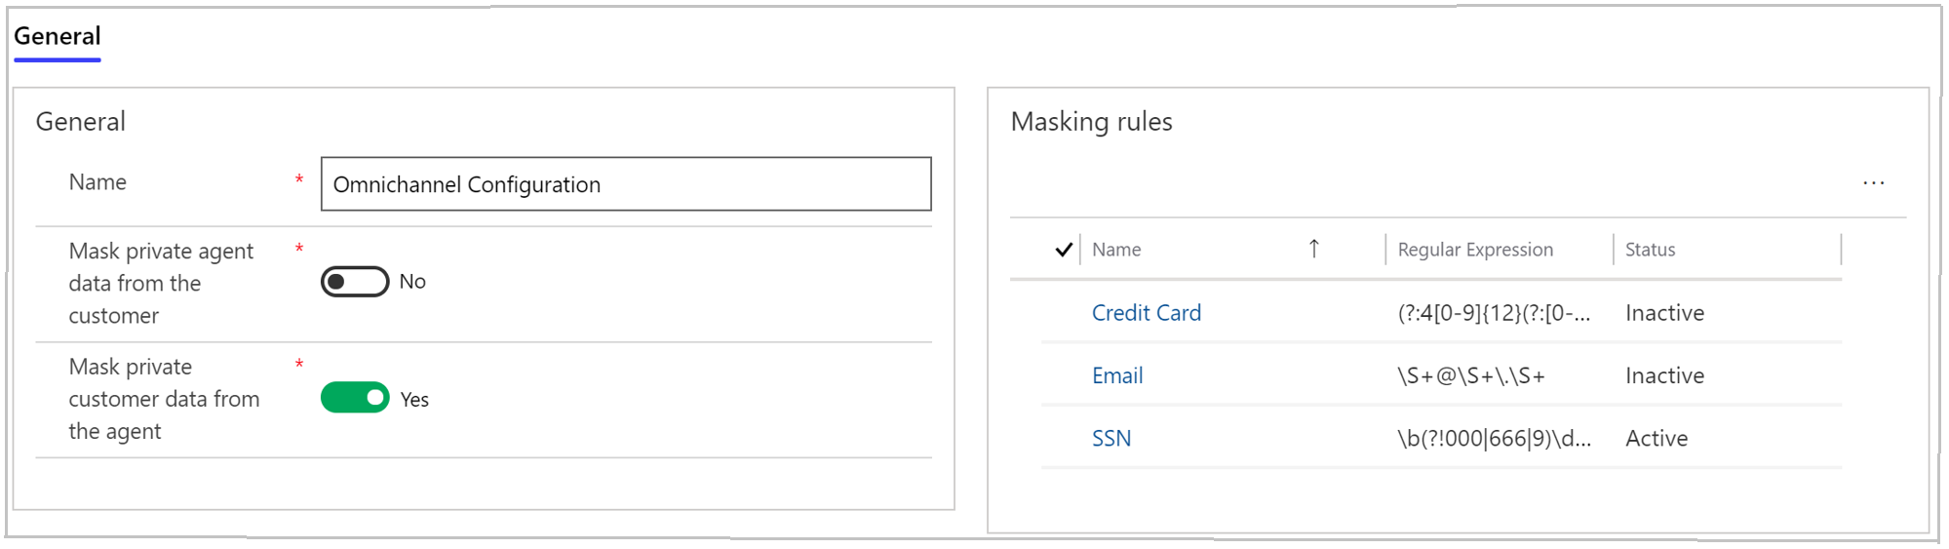Select all rows using header checkmark
This screenshot has height=549, width=1949.
(x=1064, y=250)
